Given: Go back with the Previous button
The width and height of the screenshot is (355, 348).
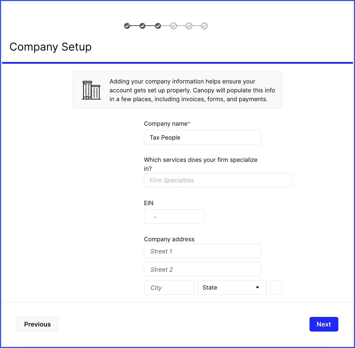Looking at the screenshot, I should pyautogui.click(x=37, y=324).
